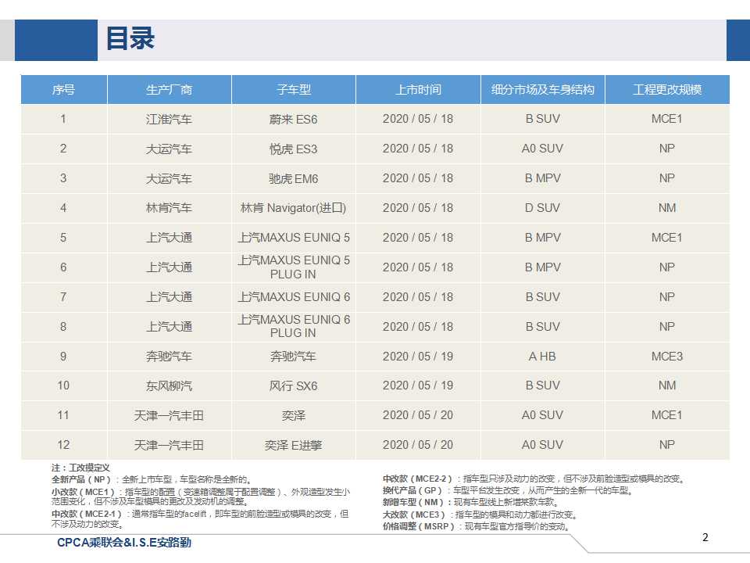Select the 序号 column header

(x=63, y=89)
